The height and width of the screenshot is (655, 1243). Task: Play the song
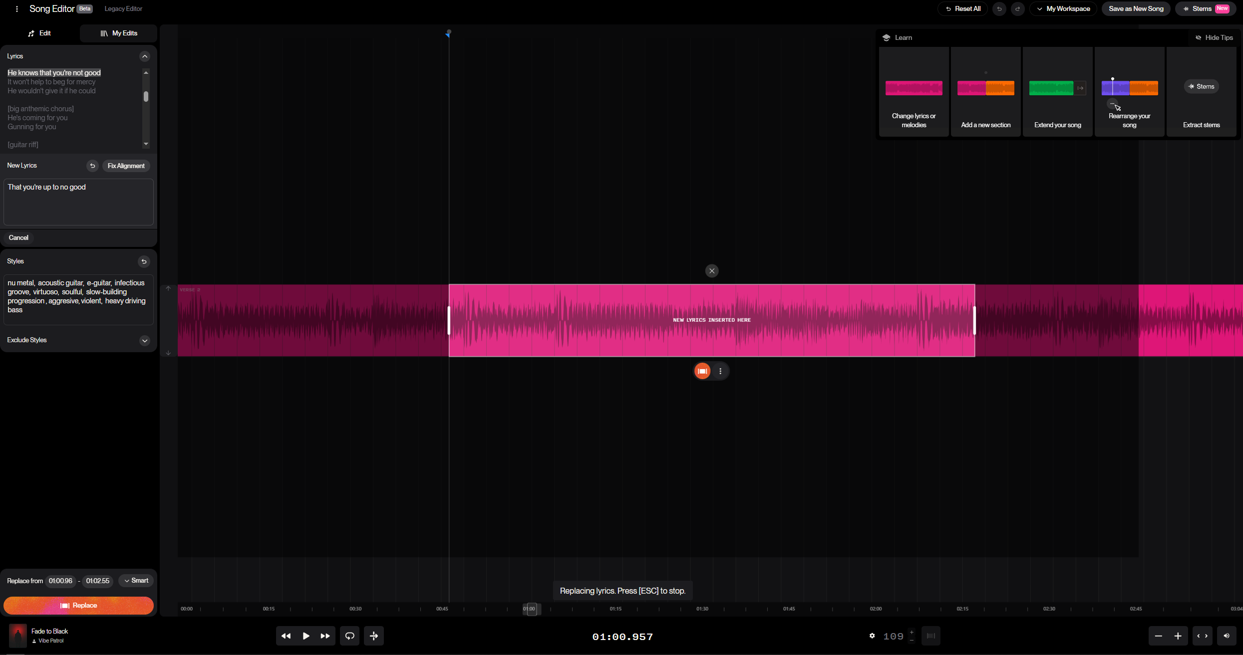click(x=306, y=636)
